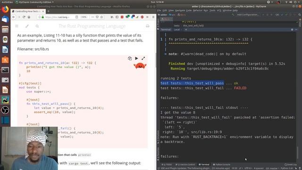302x170 pixels.
Task: Open terminal panel settings gear
Action: tap(292, 30)
